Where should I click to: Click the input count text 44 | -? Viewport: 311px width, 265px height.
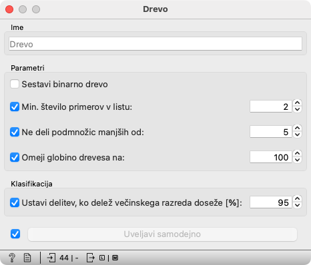click(x=69, y=258)
